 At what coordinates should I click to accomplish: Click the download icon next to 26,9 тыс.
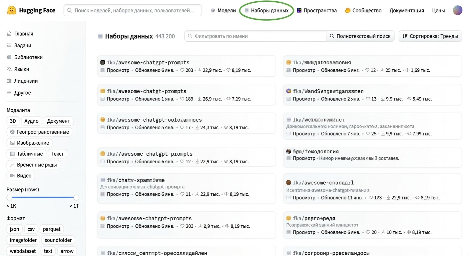pos(200,99)
